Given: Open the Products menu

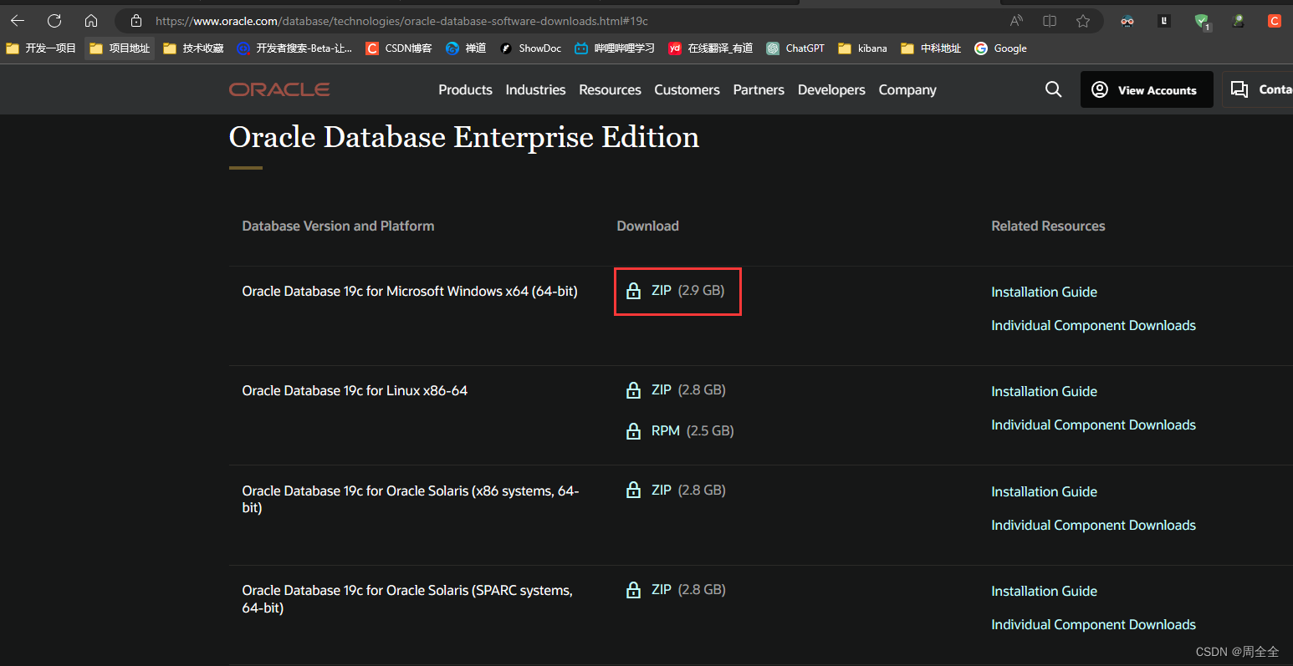Looking at the screenshot, I should coord(465,89).
